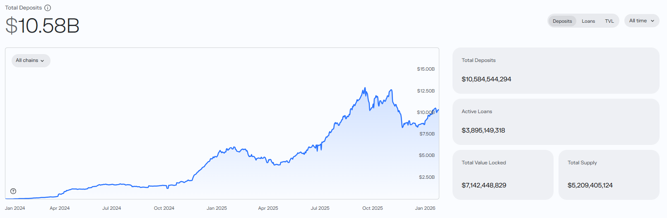Open the Total Value Locked card
The width and height of the screenshot is (667, 218).
tap(502, 174)
